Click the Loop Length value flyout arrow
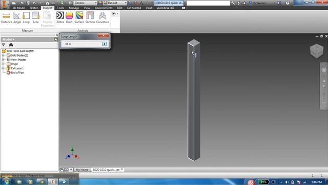The width and height of the screenshot is (328, 185). point(105,44)
